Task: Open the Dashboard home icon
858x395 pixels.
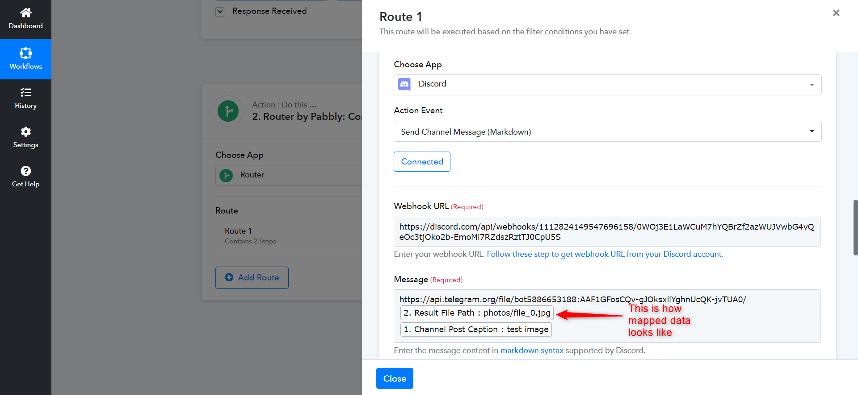Action: click(26, 12)
